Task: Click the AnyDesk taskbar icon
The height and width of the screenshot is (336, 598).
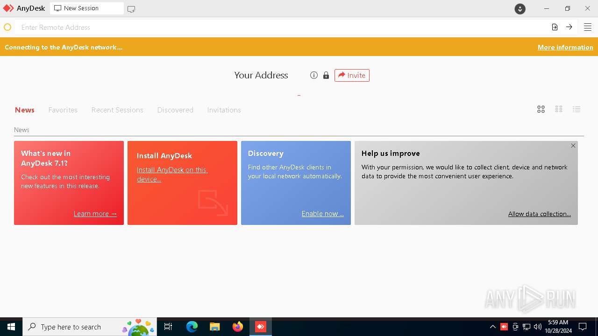Action: pyautogui.click(x=261, y=327)
